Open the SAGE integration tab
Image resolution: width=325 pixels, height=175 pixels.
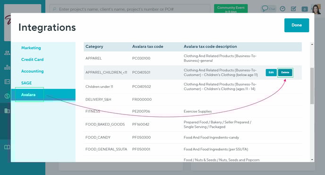26,83
